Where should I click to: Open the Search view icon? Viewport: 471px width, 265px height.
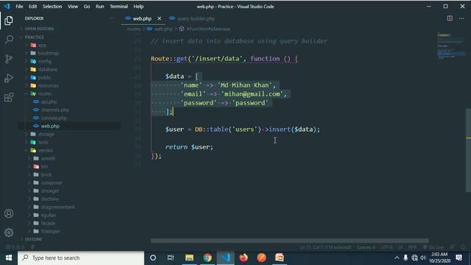coord(9,39)
